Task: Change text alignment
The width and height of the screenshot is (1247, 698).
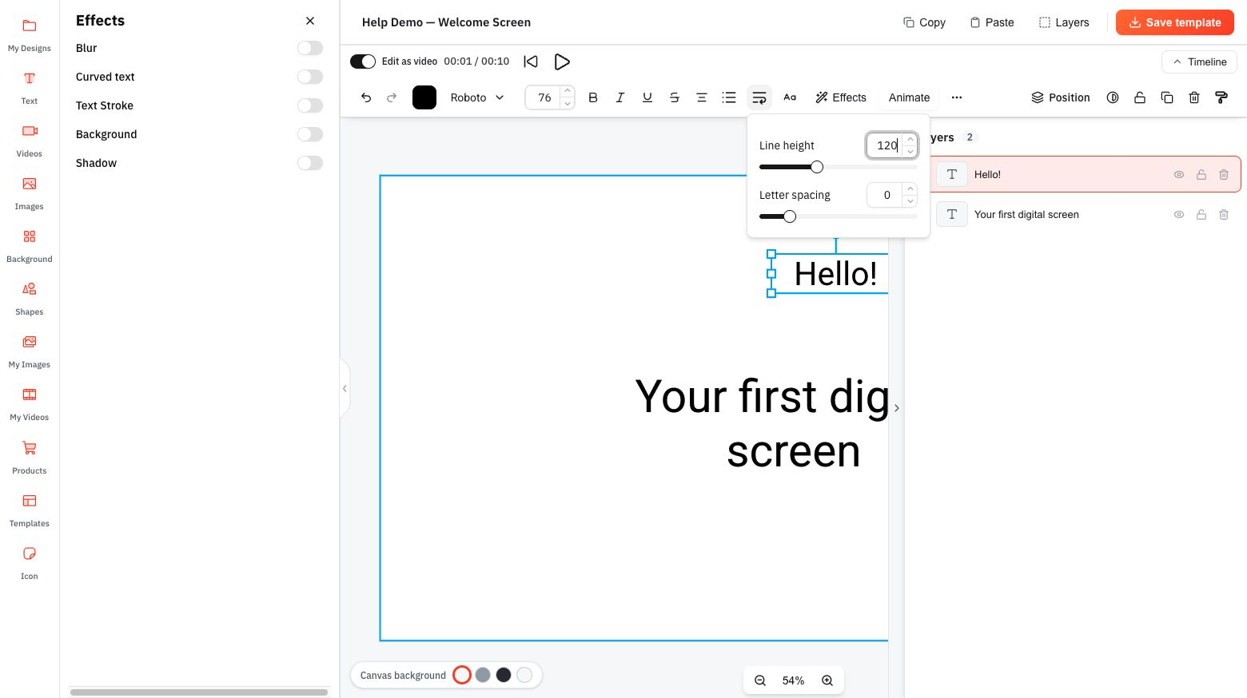Action: coord(702,97)
